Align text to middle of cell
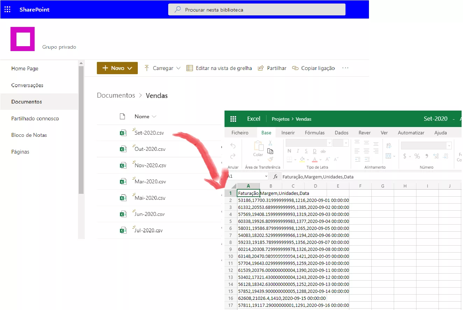 366,142
